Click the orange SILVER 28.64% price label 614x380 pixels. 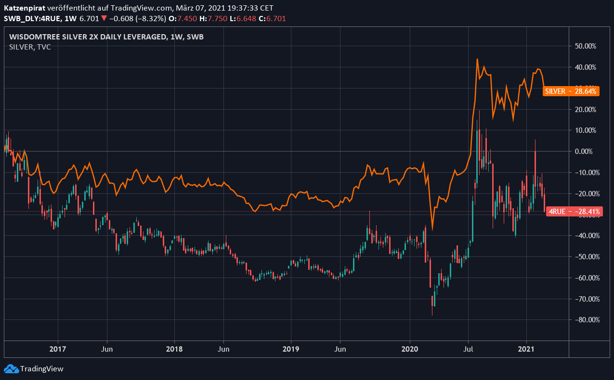pos(571,91)
